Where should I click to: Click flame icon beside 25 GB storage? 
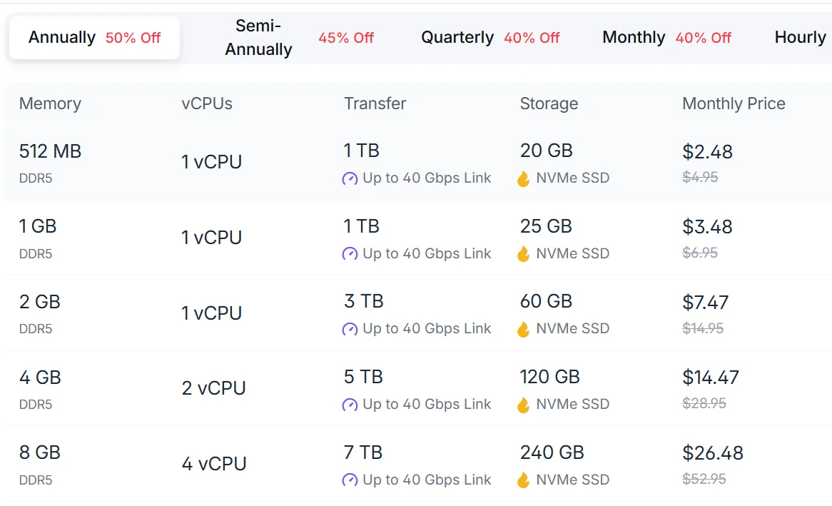(524, 254)
